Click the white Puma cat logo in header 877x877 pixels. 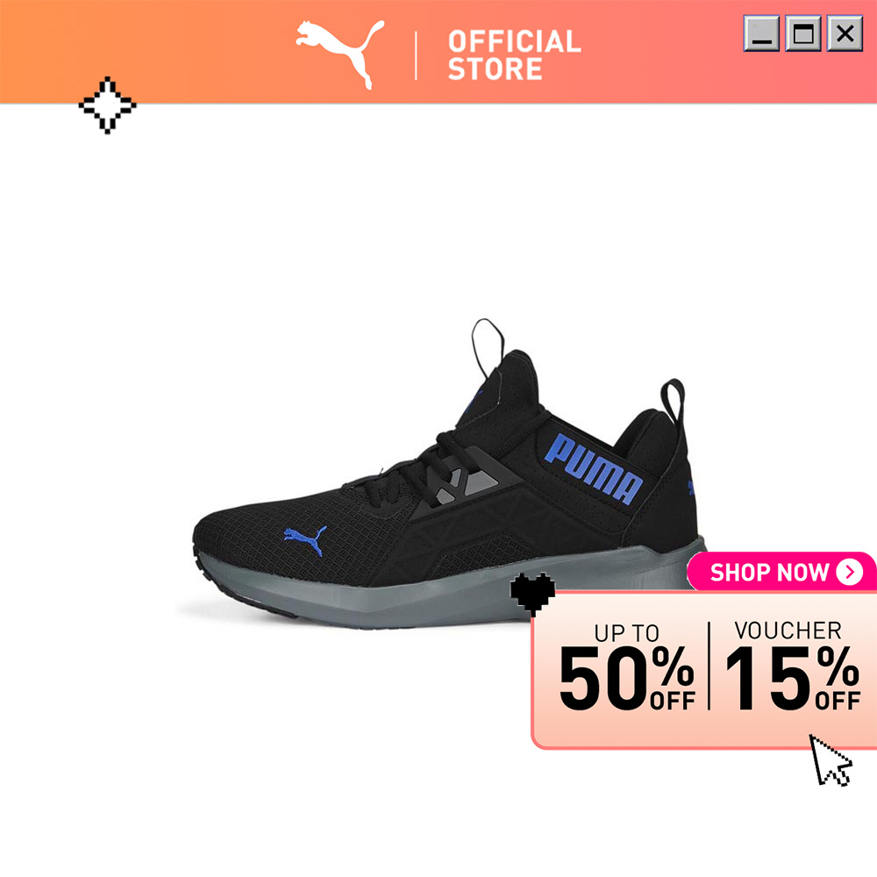340,53
